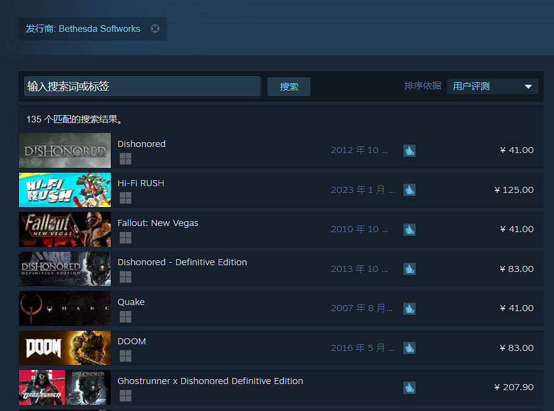This screenshot has width=554, height=411.
Task: Click the ¥ 125.00 price of Hi-Fi RUSH
Action: (514, 190)
